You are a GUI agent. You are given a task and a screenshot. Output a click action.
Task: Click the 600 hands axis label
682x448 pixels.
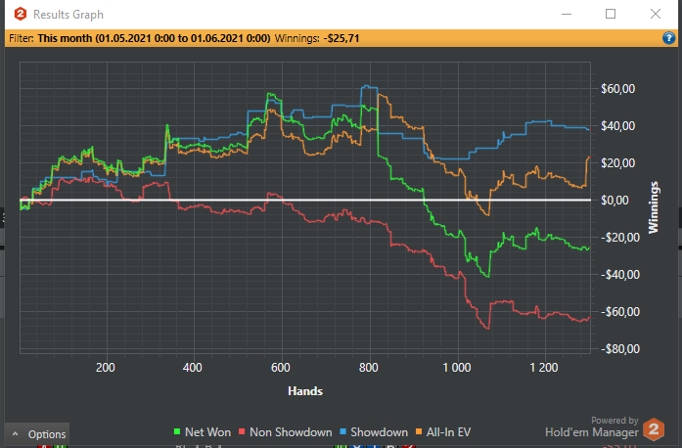281,368
